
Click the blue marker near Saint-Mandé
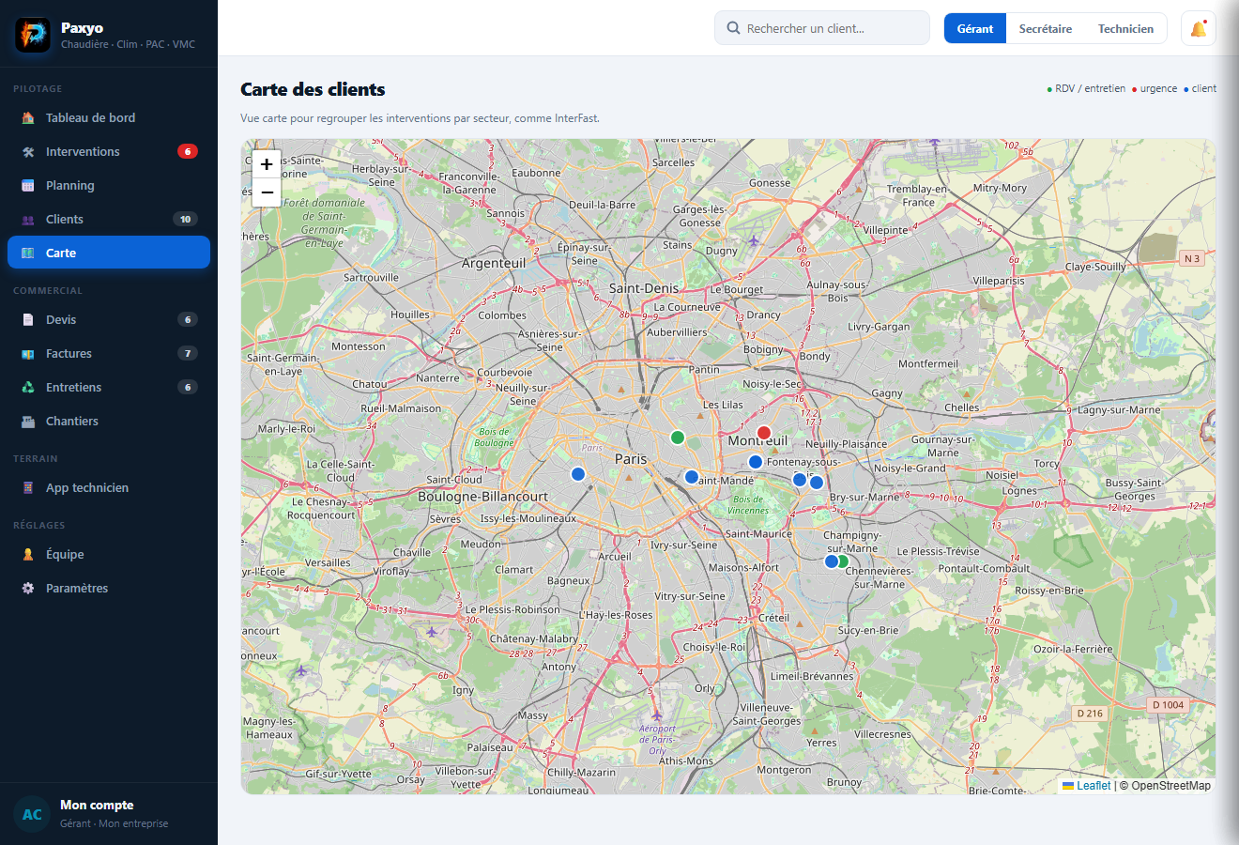point(692,477)
